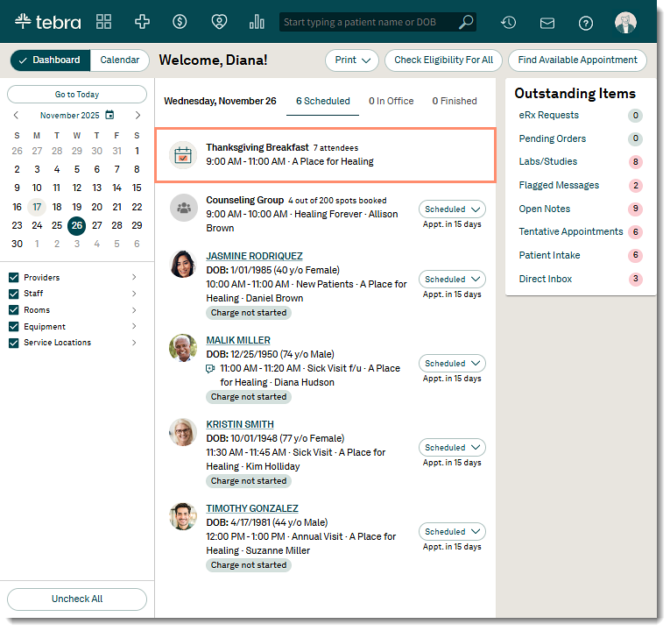Viewport: 670px width, 631px height.
Task: Select the 0 In Office tab
Action: (x=391, y=101)
